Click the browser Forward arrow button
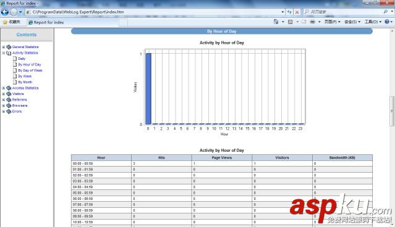The width and height of the screenshot is (395, 227). [14, 12]
